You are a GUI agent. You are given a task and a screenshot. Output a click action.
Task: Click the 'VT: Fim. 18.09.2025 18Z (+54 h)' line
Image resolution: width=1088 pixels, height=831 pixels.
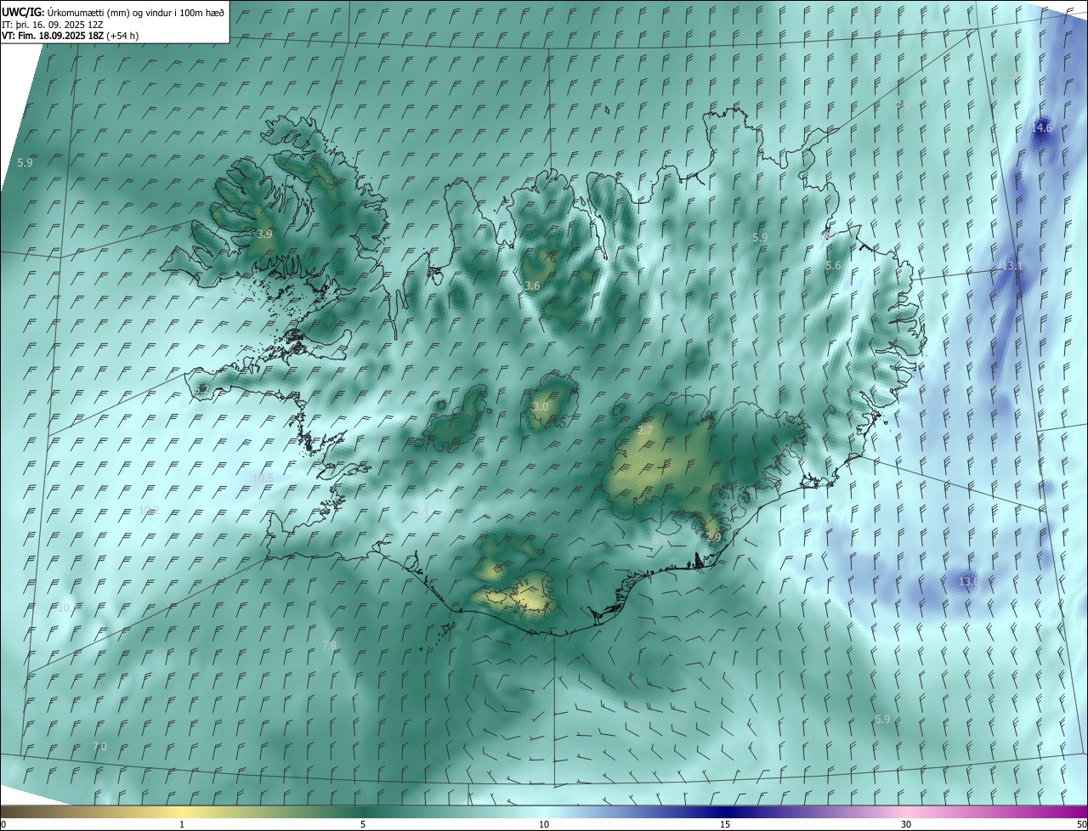click(x=70, y=36)
